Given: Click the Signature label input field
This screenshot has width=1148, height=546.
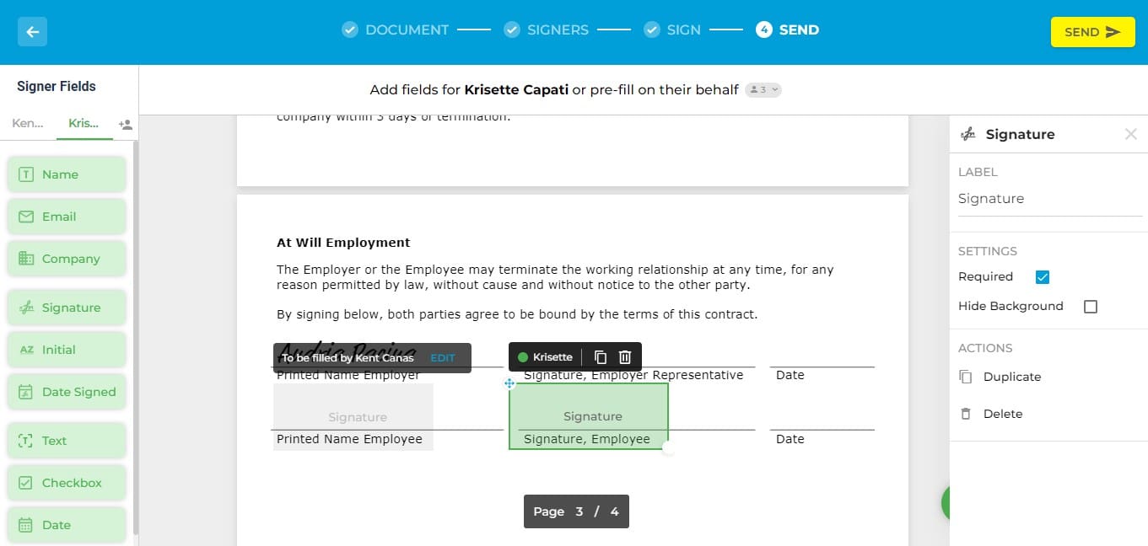Looking at the screenshot, I should coord(1050,200).
